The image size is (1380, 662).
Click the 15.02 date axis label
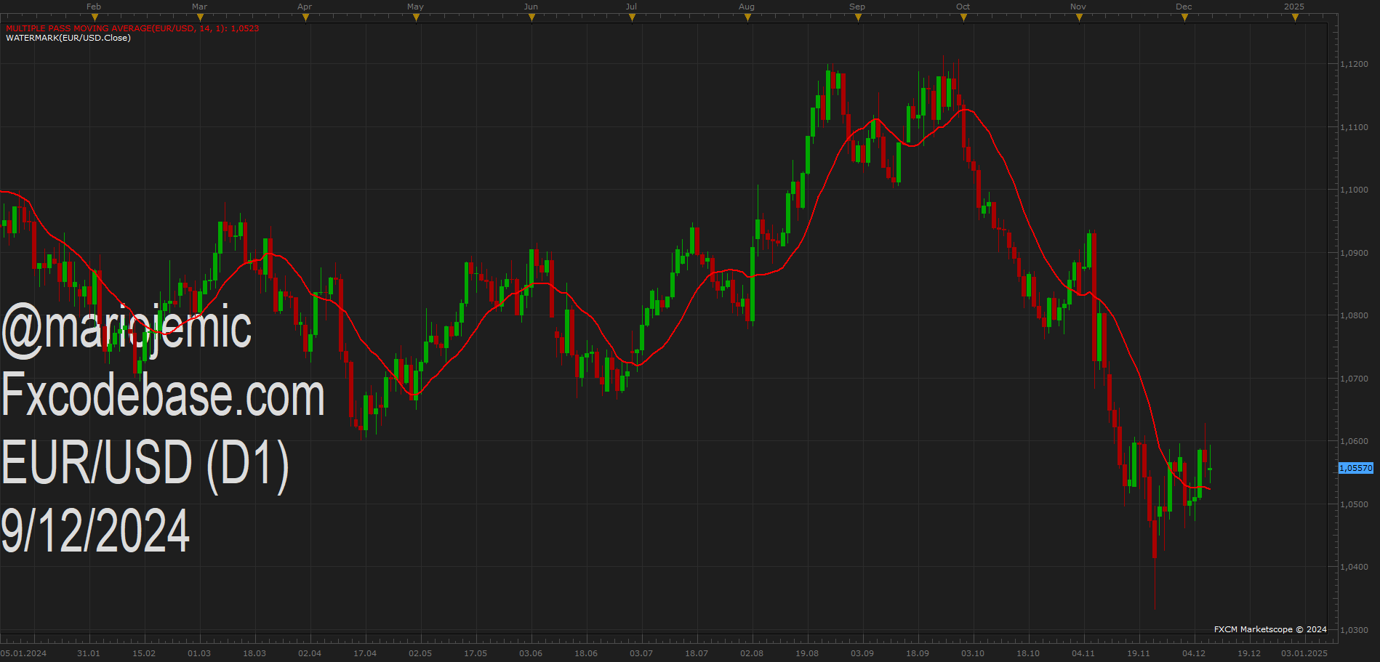(x=144, y=653)
